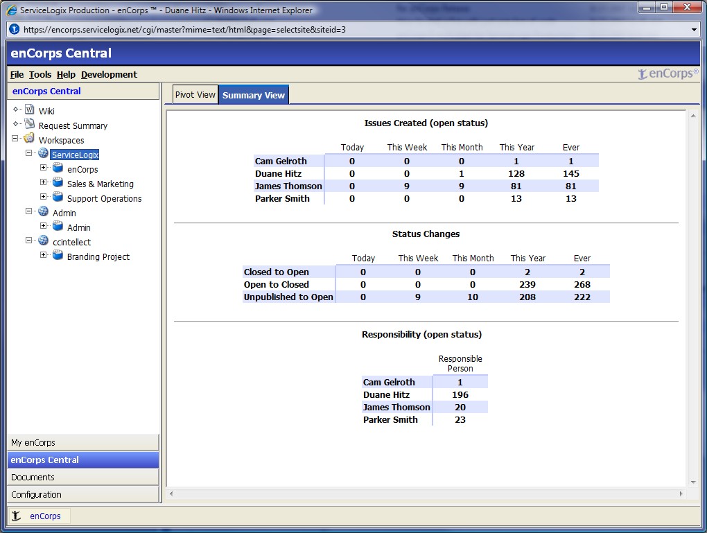
Task: Click the Internet Explorer icon in title bar
Action: point(12,10)
